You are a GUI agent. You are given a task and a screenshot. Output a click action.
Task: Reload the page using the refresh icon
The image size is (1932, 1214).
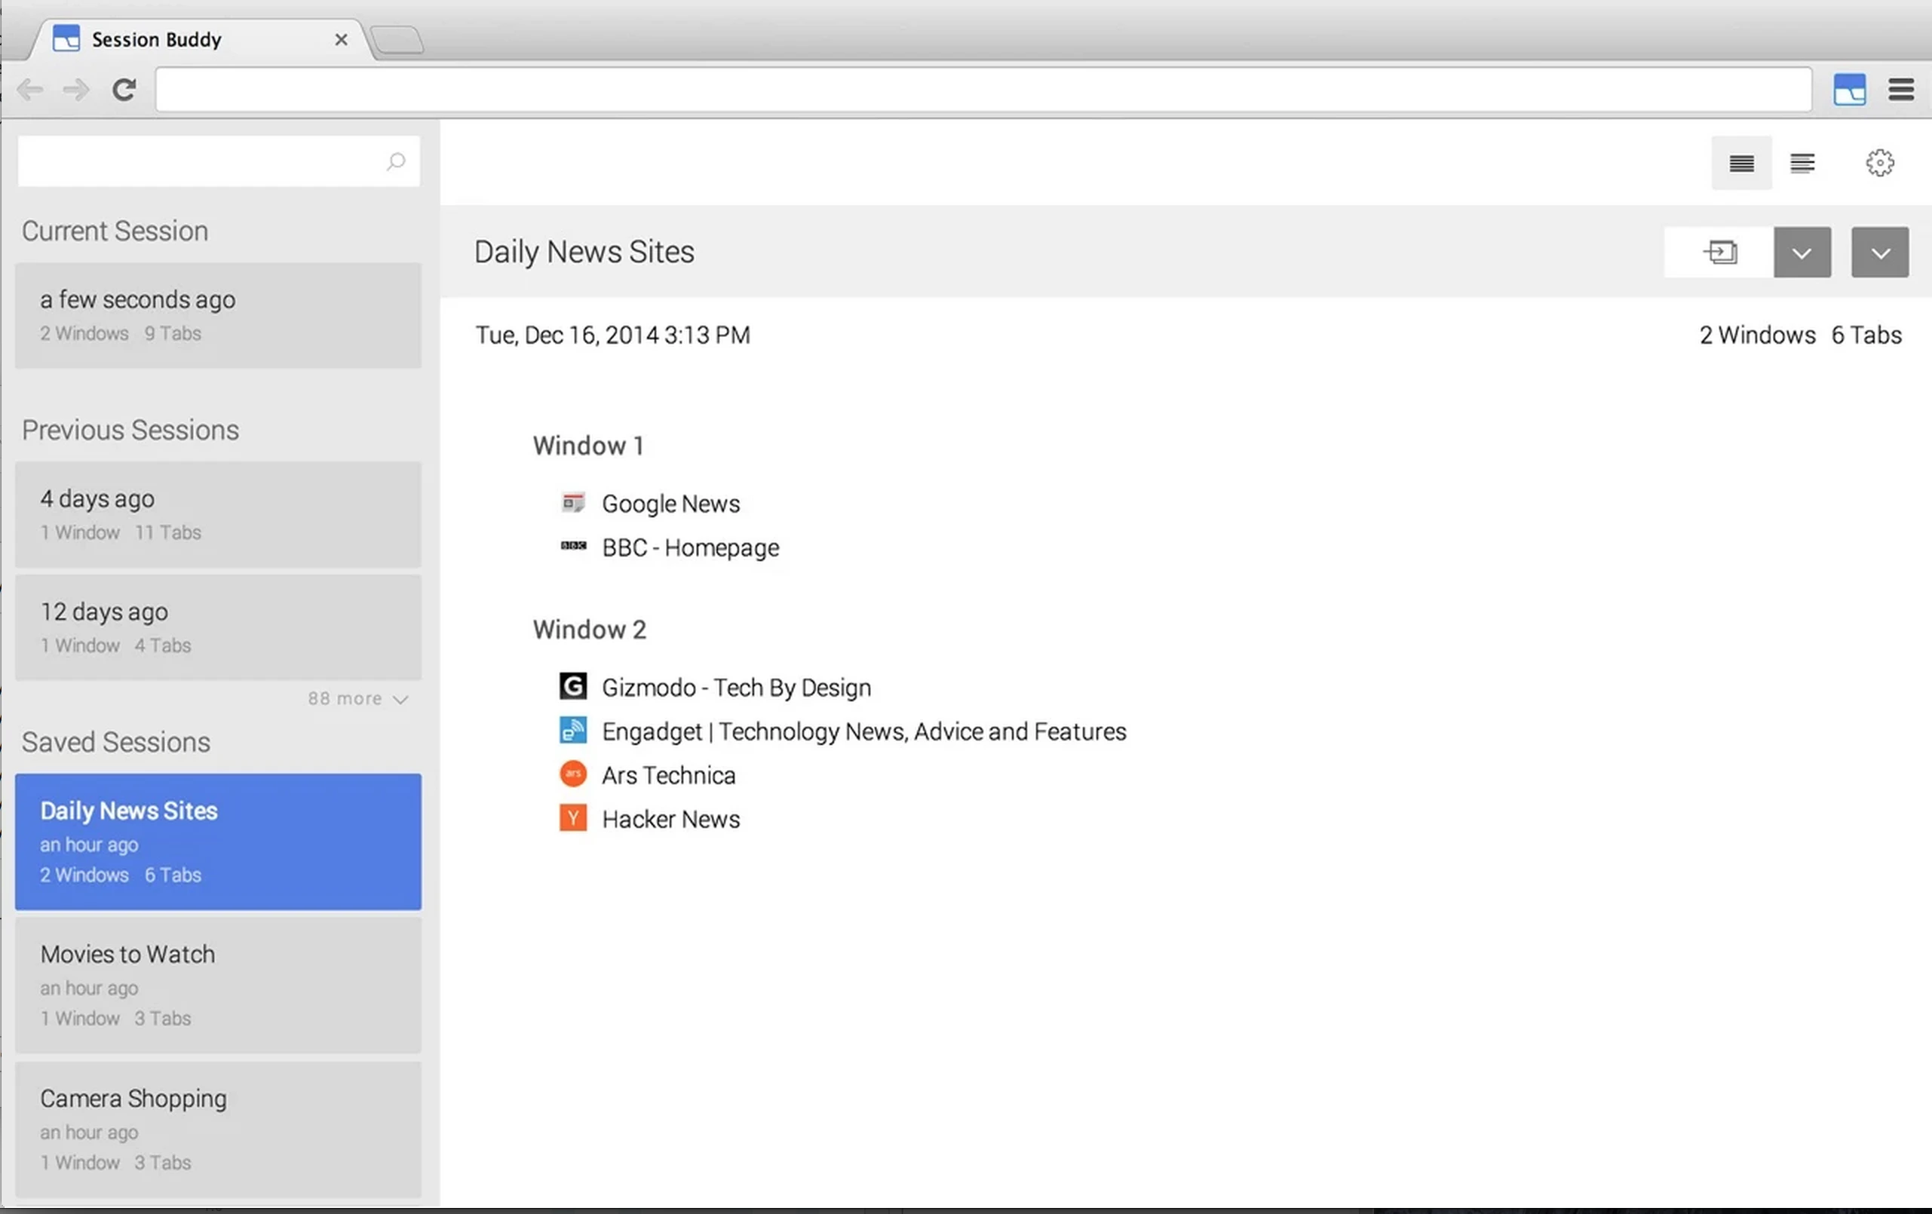point(124,89)
